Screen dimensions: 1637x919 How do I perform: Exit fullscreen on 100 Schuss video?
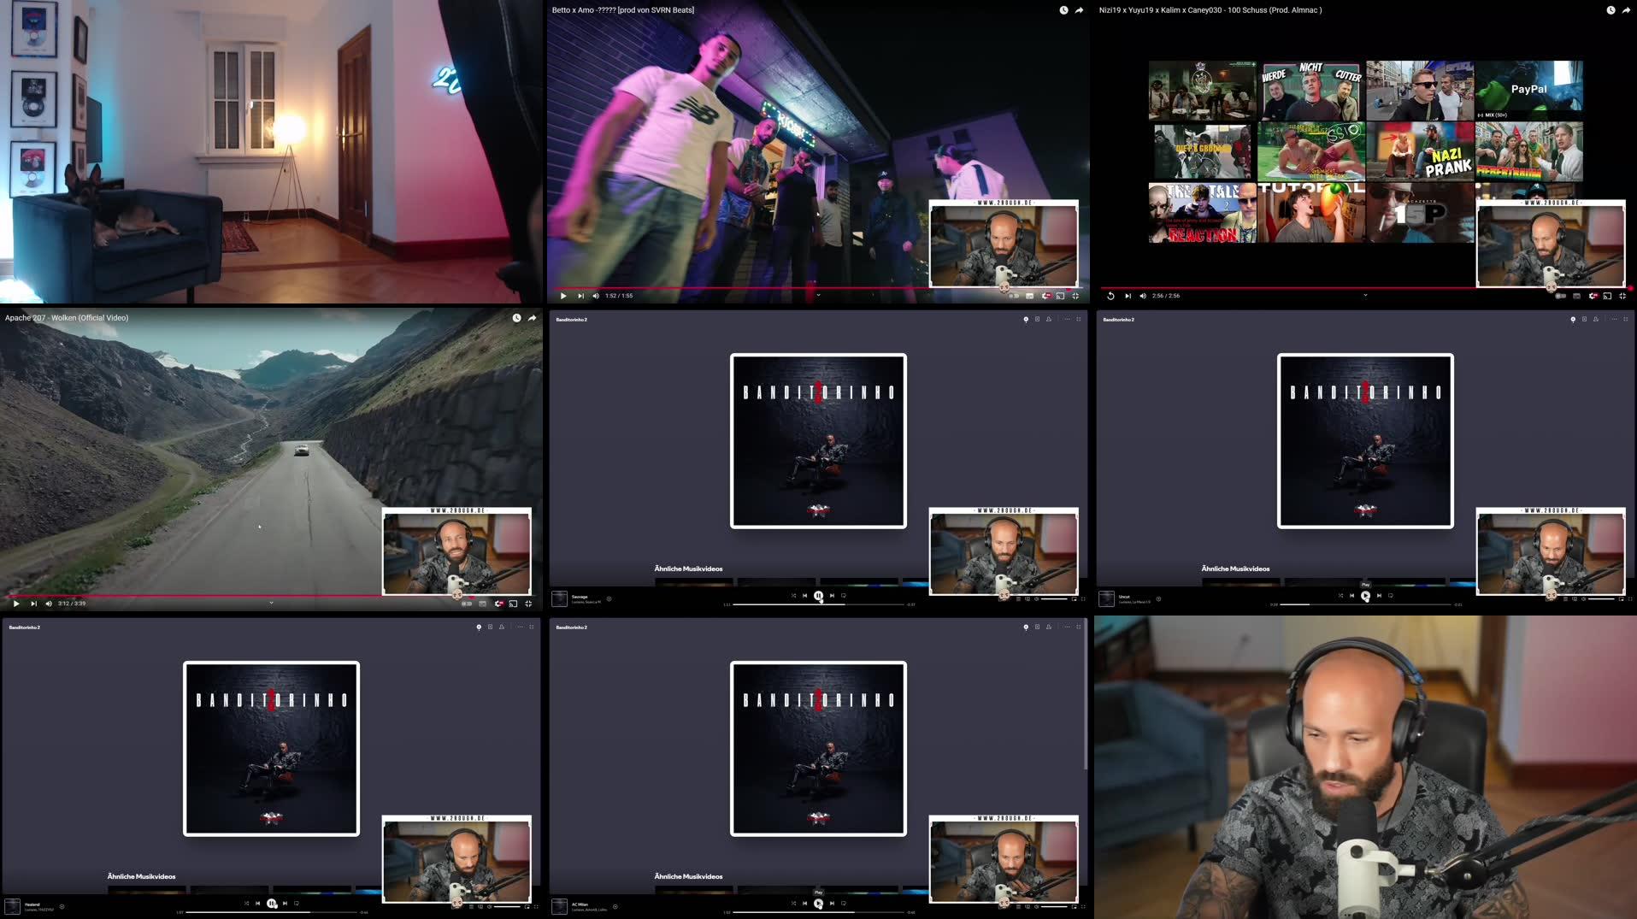pyautogui.click(x=1622, y=296)
